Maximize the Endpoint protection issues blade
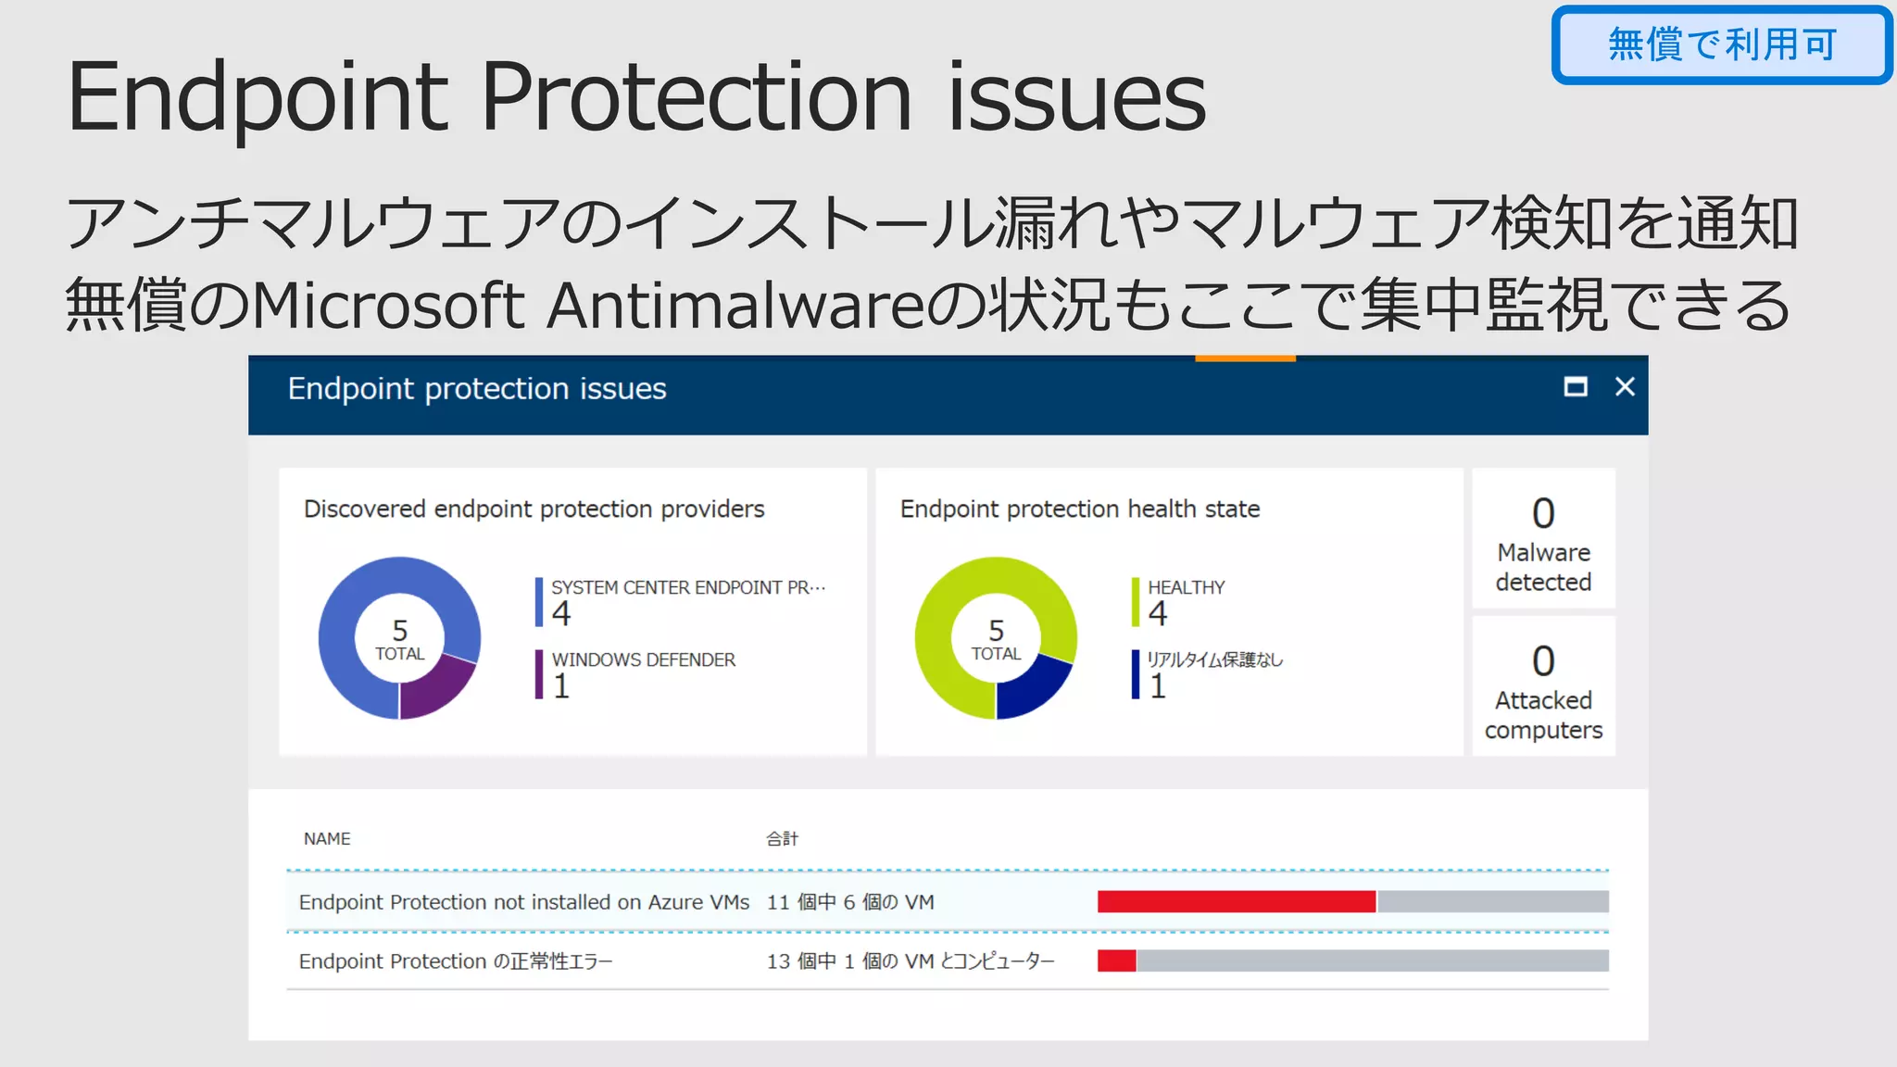 point(1575,387)
